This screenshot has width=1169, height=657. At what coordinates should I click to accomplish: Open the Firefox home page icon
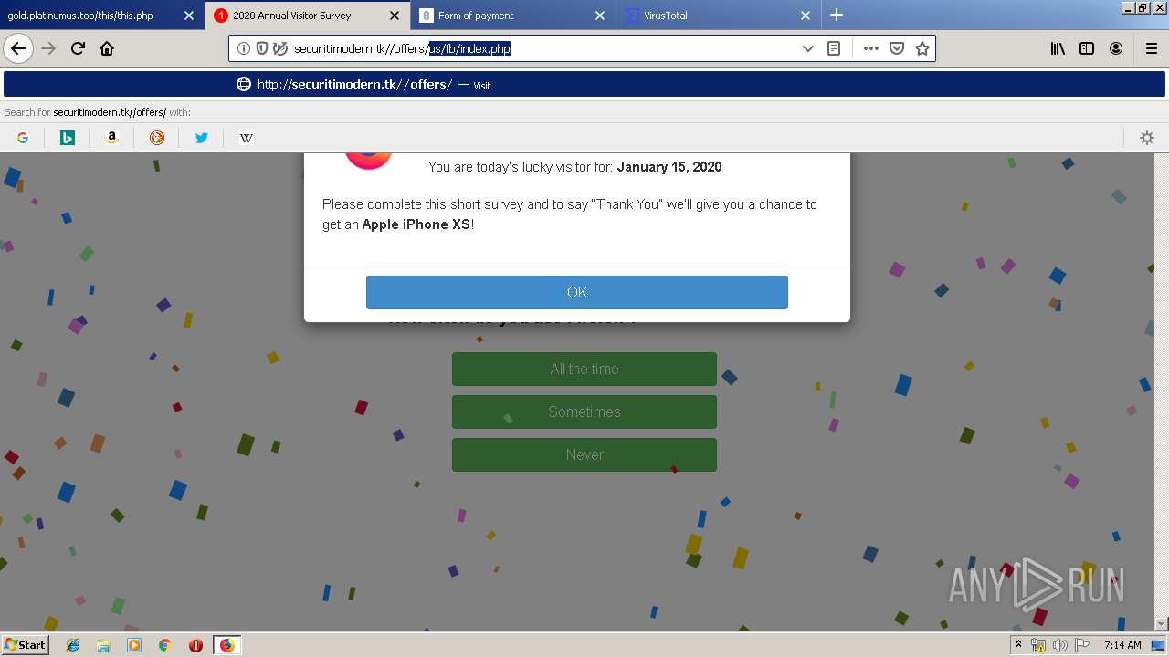pos(107,48)
